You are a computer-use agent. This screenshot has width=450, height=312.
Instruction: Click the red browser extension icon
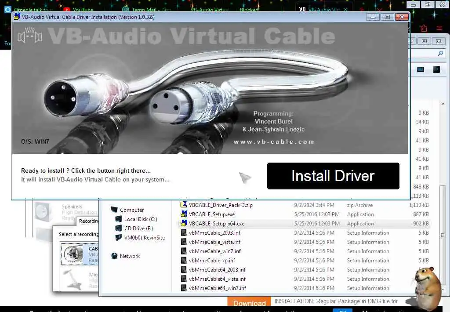pyautogui.click(x=423, y=28)
